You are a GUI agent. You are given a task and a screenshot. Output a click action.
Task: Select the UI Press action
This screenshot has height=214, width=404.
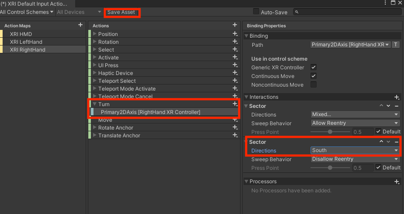coord(108,65)
